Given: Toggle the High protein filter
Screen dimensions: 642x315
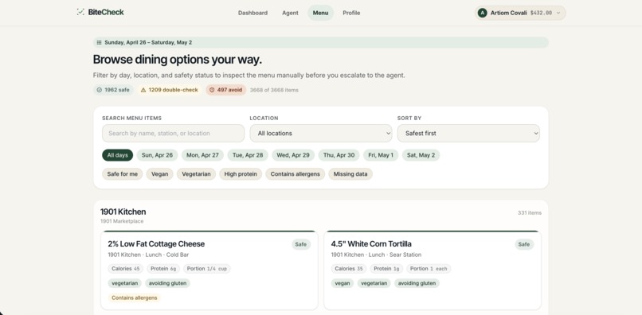Looking at the screenshot, I should 241,174.
